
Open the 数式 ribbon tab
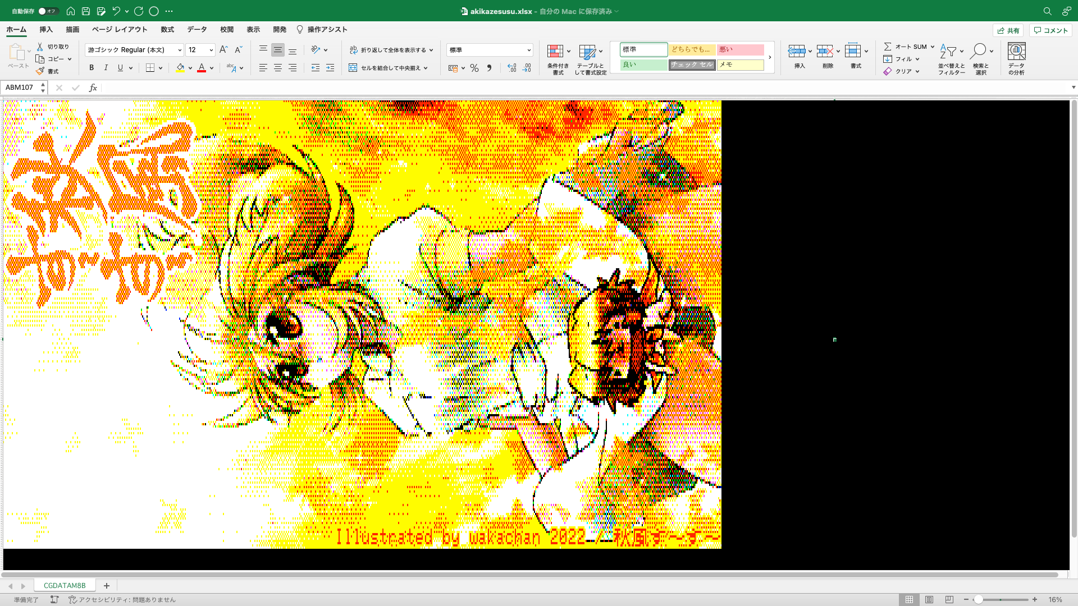click(x=167, y=29)
